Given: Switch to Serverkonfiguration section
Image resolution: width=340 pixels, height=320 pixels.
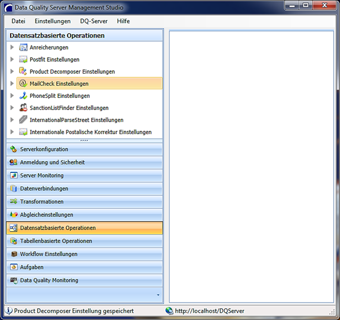Looking at the screenshot, I should point(84,149).
